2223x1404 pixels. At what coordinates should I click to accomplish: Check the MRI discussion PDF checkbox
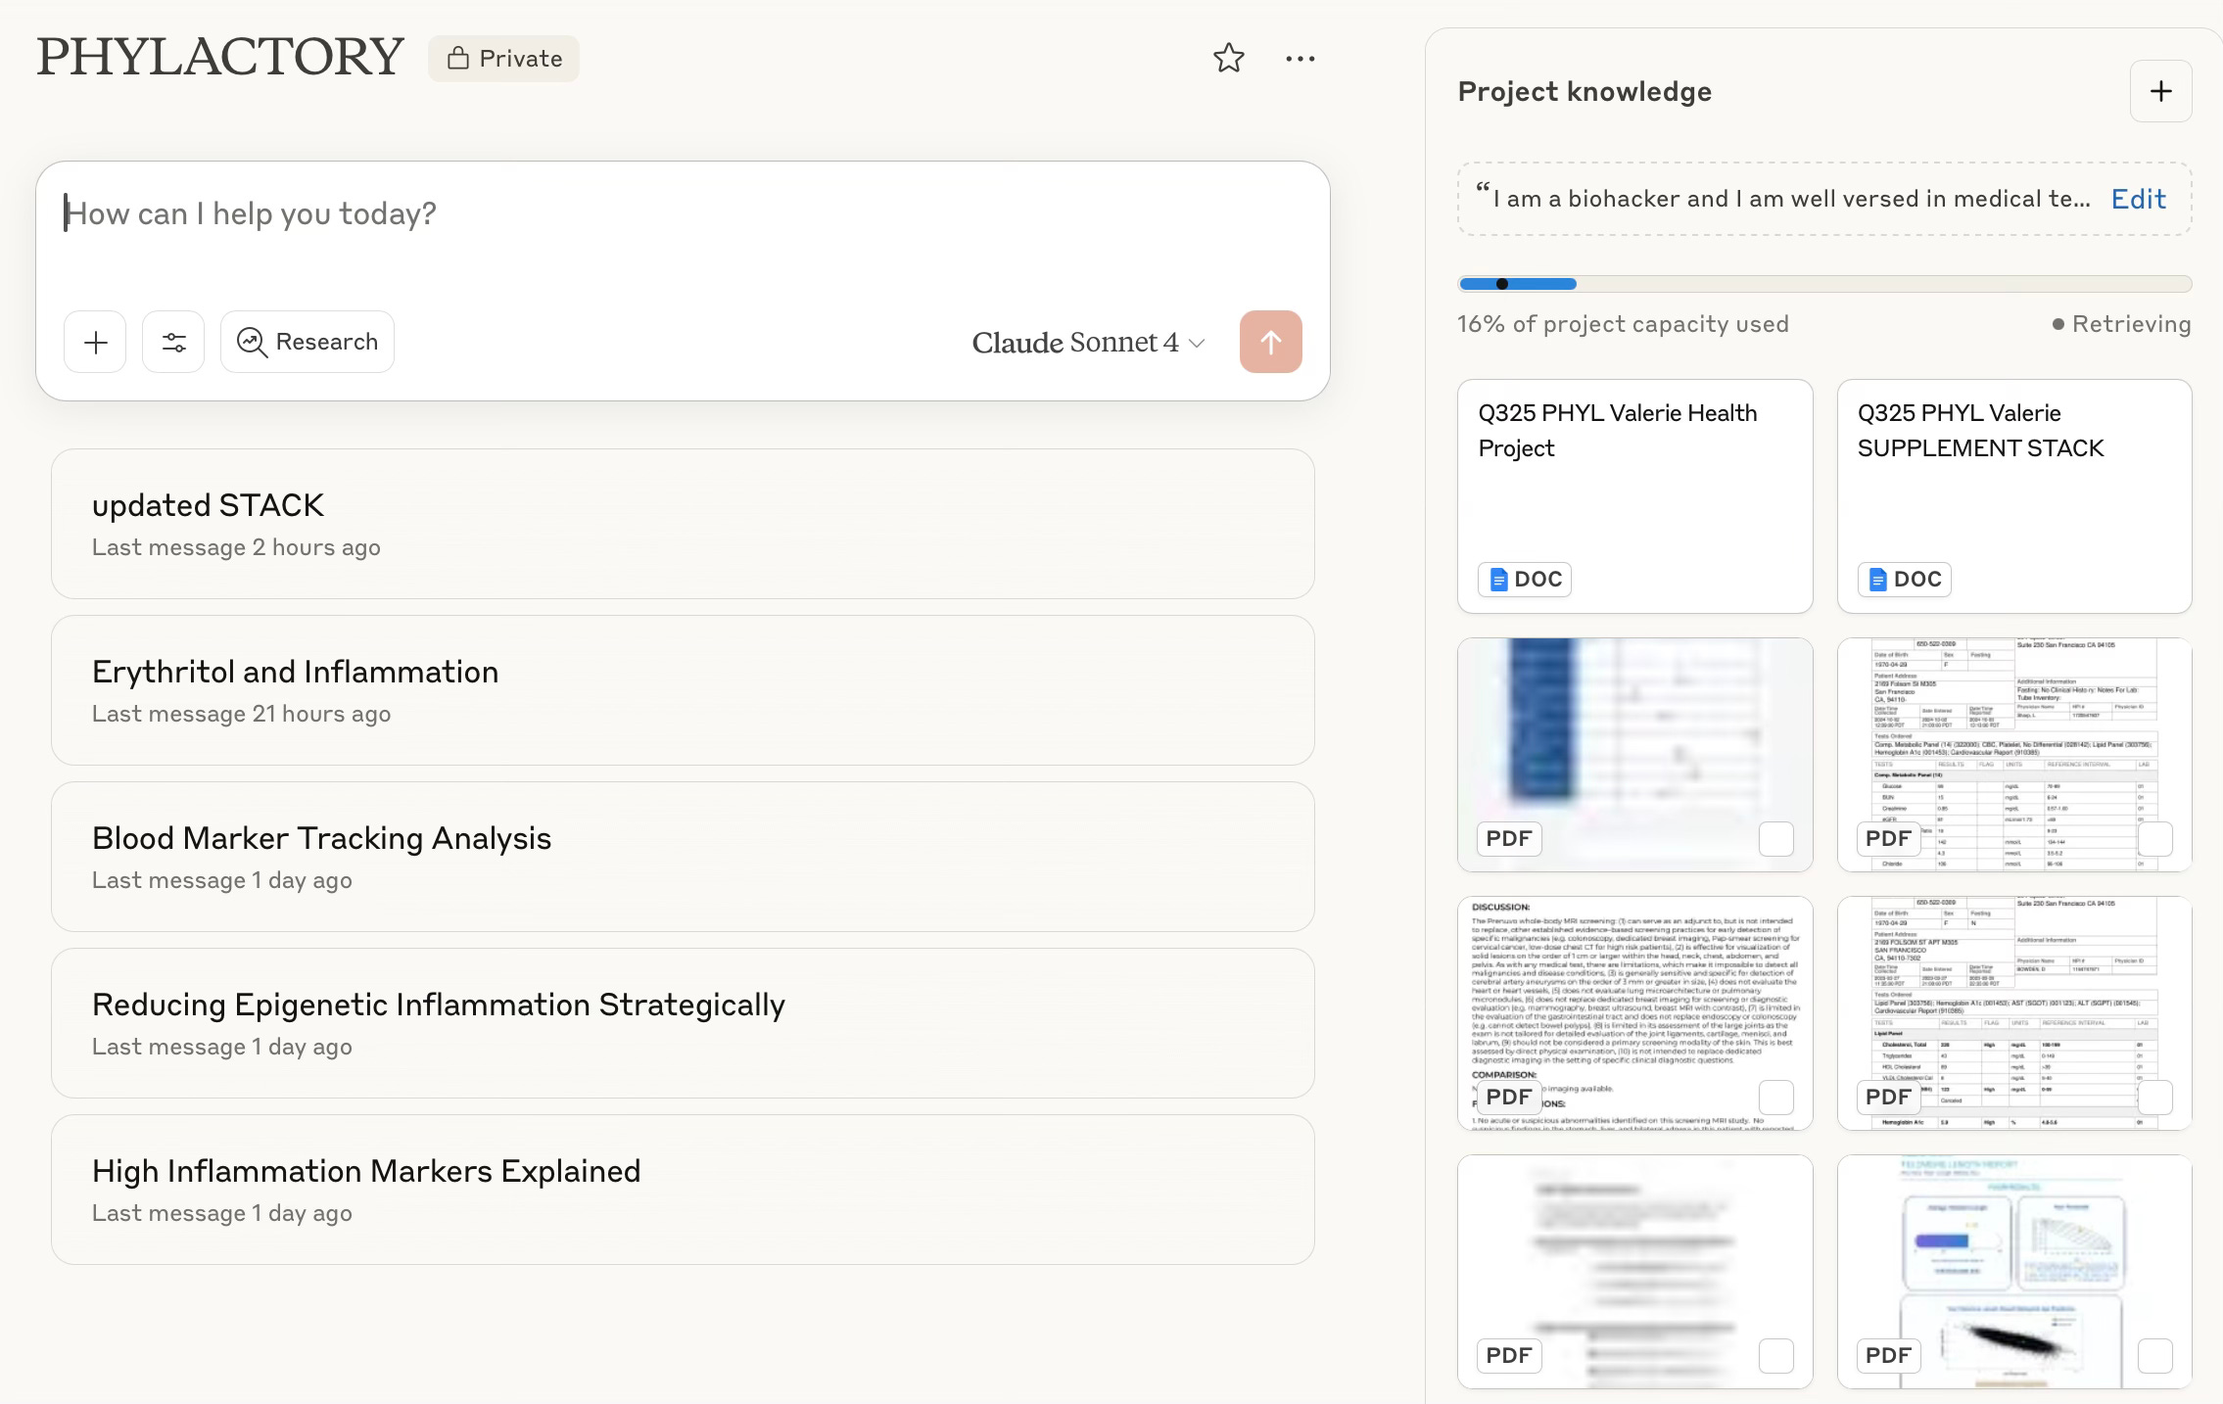coord(1775,1098)
